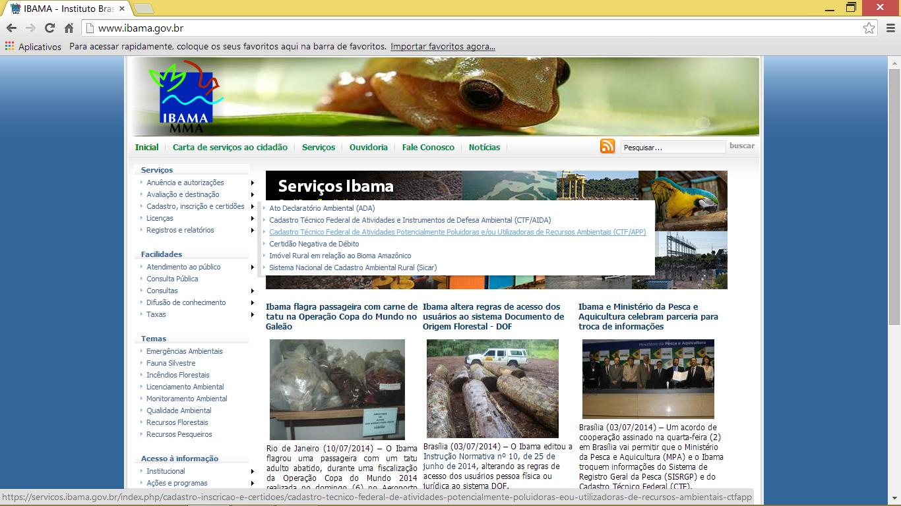Open Qualidade Ambiental theme link
The height and width of the screenshot is (506, 901).
[x=179, y=410]
